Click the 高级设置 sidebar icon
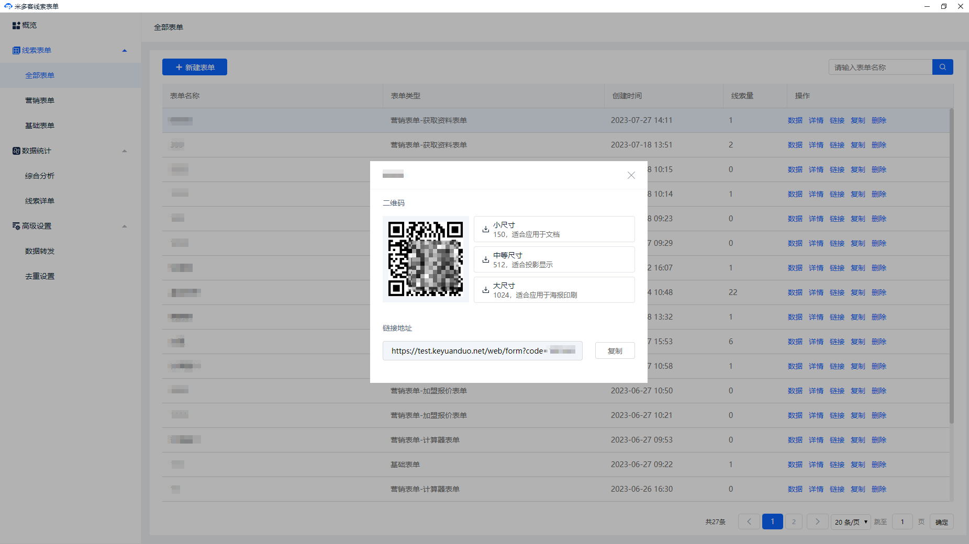The width and height of the screenshot is (969, 544). pyautogui.click(x=16, y=226)
